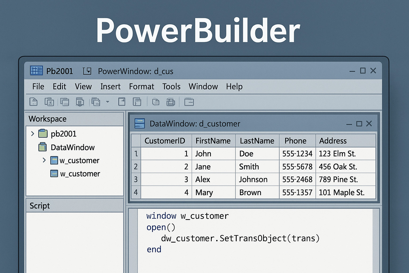
Task: Click the 101 Maple St. cell
Action: pyautogui.click(x=346, y=192)
